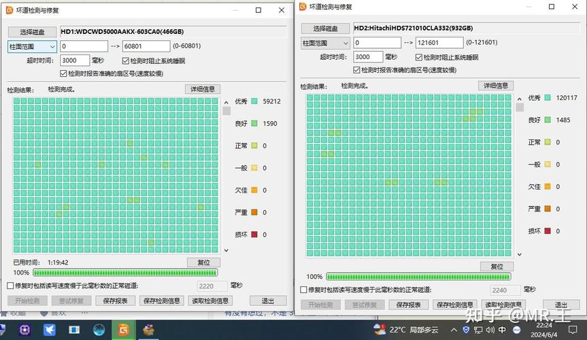The width and height of the screenshot is (587, 340).
Task: Click 退出 button in HD2 window
Action: tap(561, 305)
